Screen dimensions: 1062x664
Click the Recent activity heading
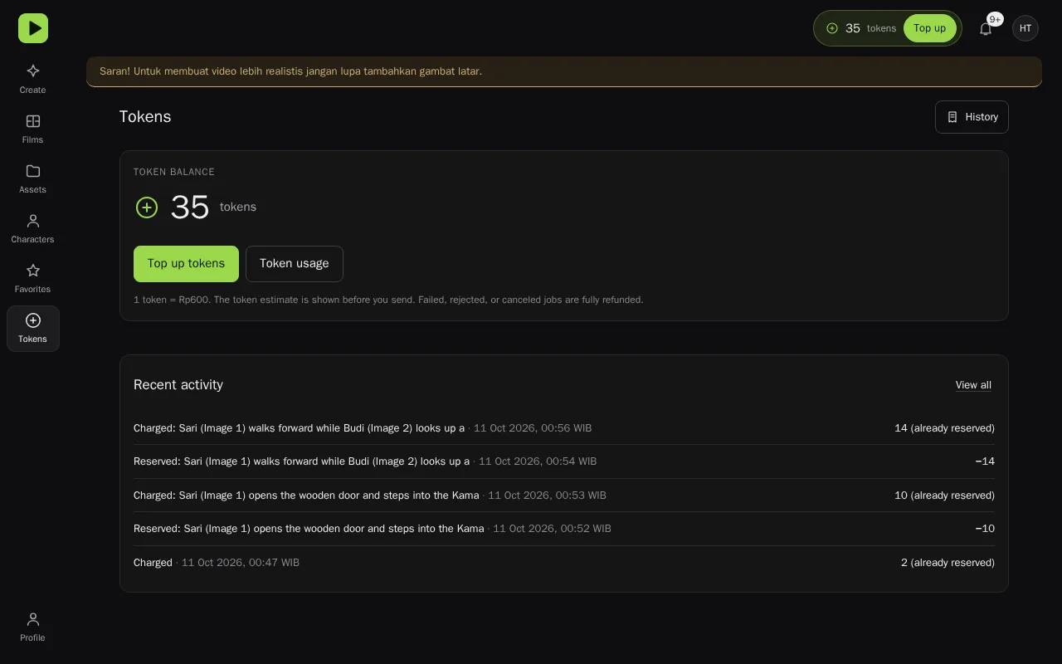(178, 385)
